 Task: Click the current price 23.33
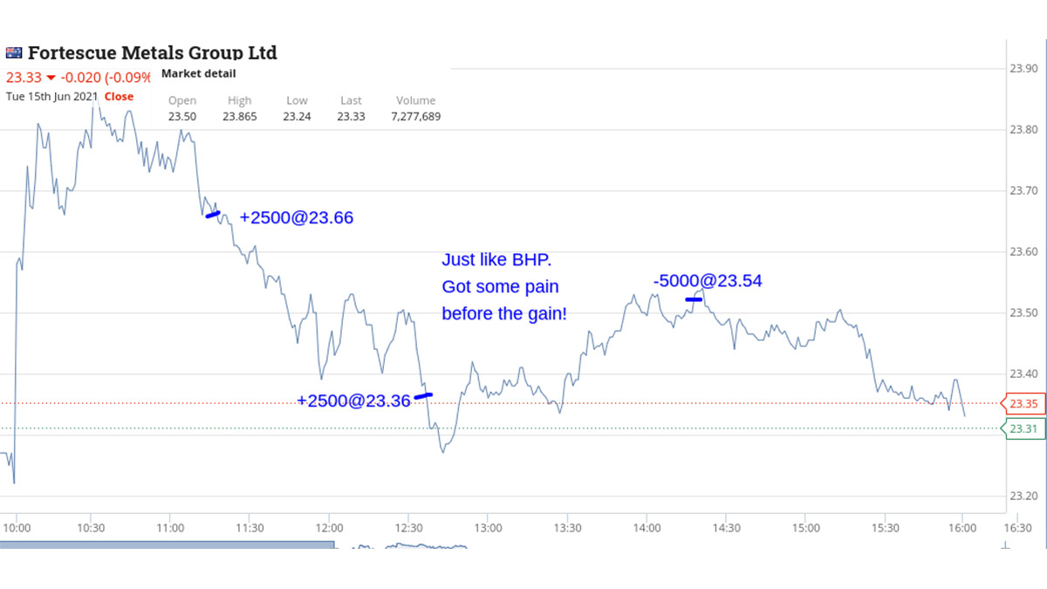tap(24, 77)
